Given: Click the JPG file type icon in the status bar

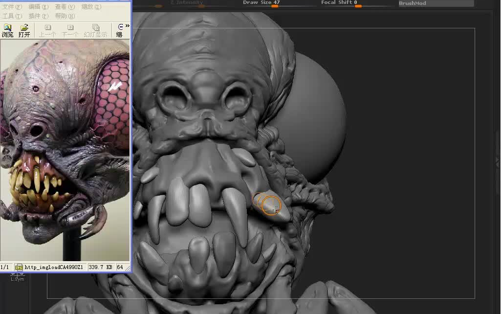Looking at the screenshot, I should (x=19, y=268).
